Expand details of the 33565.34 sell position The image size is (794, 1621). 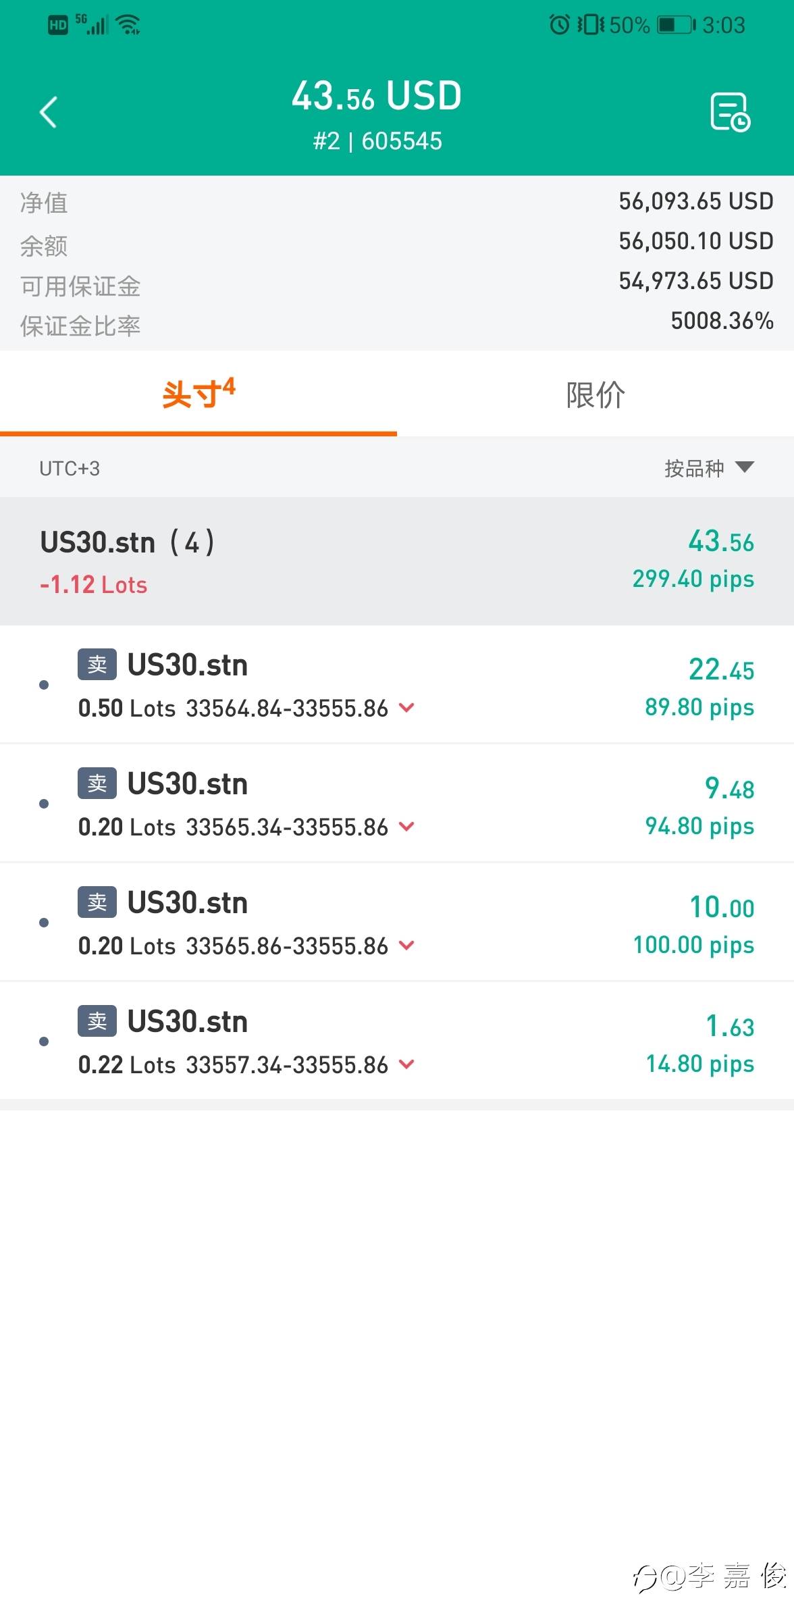point(406,827)
